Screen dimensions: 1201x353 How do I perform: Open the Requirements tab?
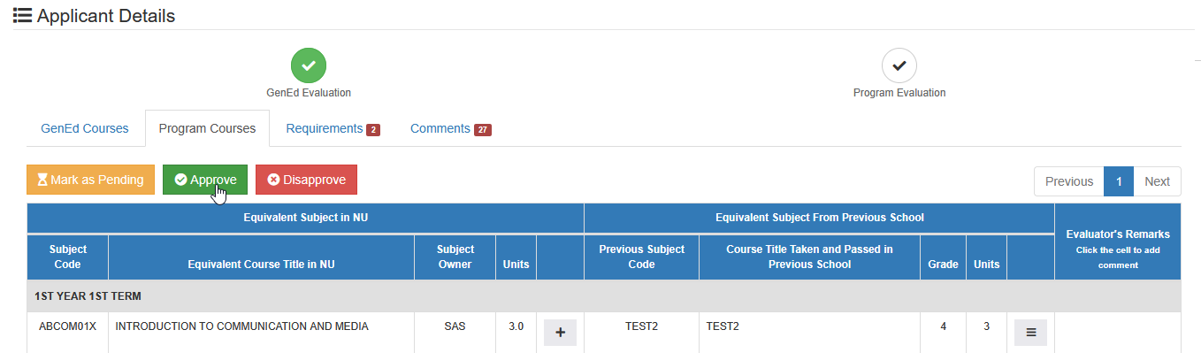[x=333, y=128]
